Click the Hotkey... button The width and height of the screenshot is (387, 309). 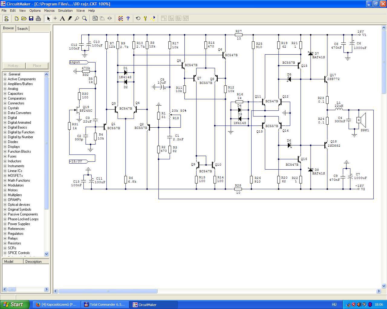click(14, 66)
